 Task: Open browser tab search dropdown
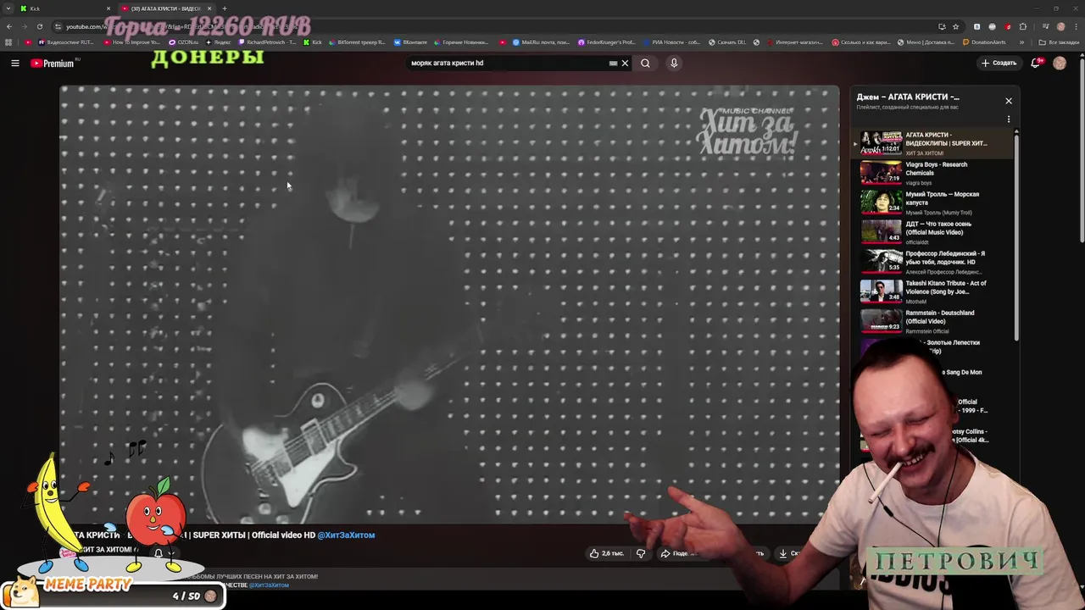(x=8, y=8)
